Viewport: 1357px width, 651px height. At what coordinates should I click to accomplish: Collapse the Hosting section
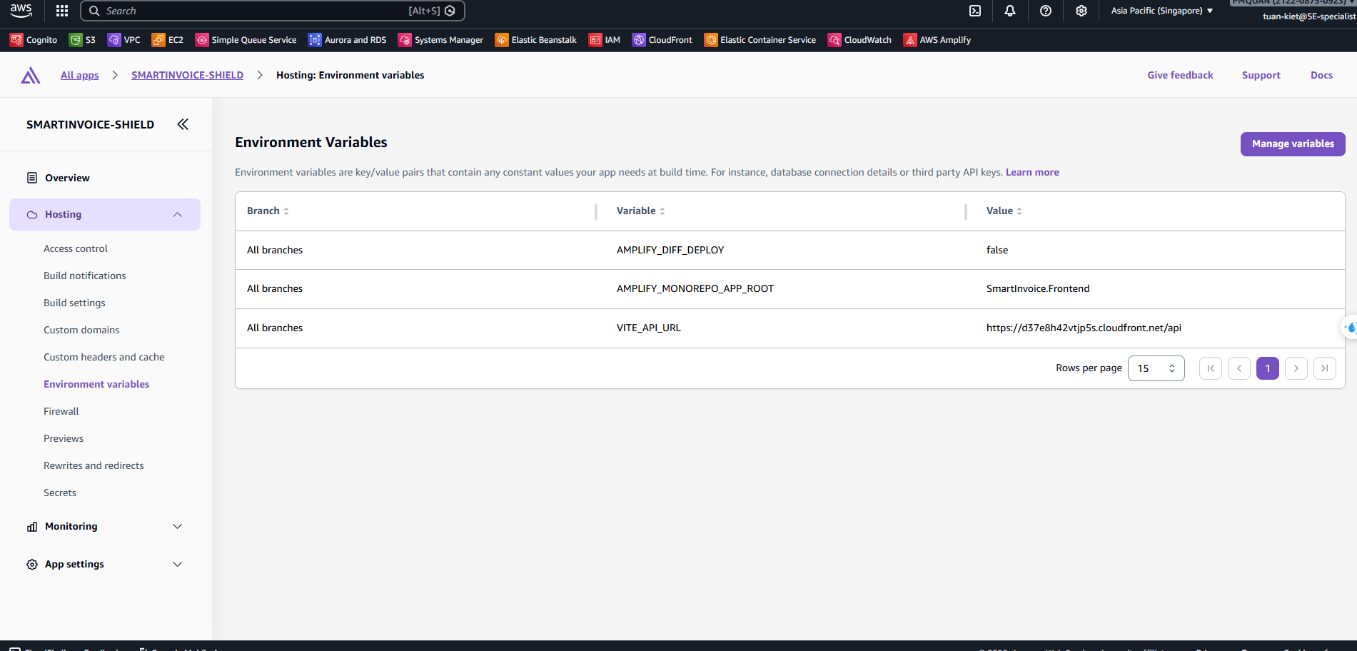pyautogui.click(x=177, y=215)
